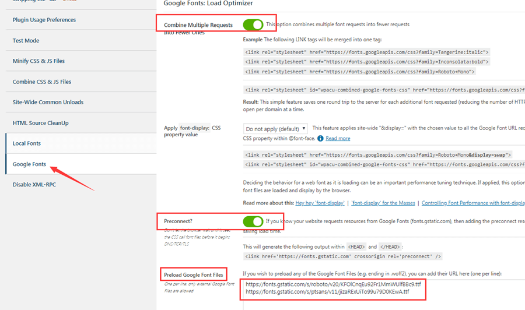Click the Tangerine:italic link tag code line
Screen dimensions: 525x310
point(367,52)
